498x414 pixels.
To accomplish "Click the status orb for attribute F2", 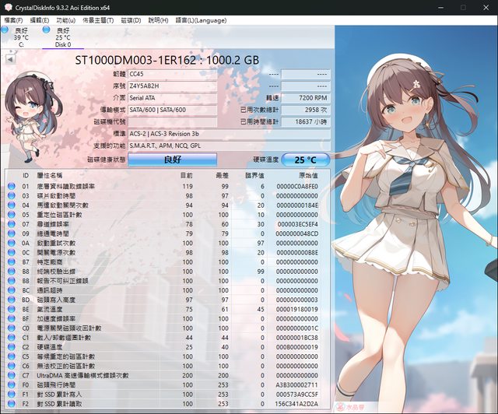I will (11, 403).
